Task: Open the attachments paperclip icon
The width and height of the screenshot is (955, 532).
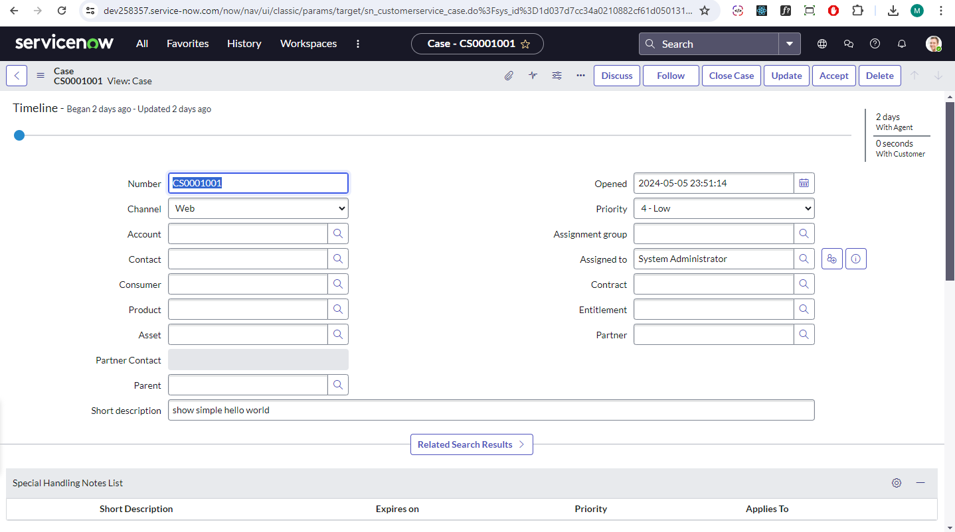Action: [509, 75]
